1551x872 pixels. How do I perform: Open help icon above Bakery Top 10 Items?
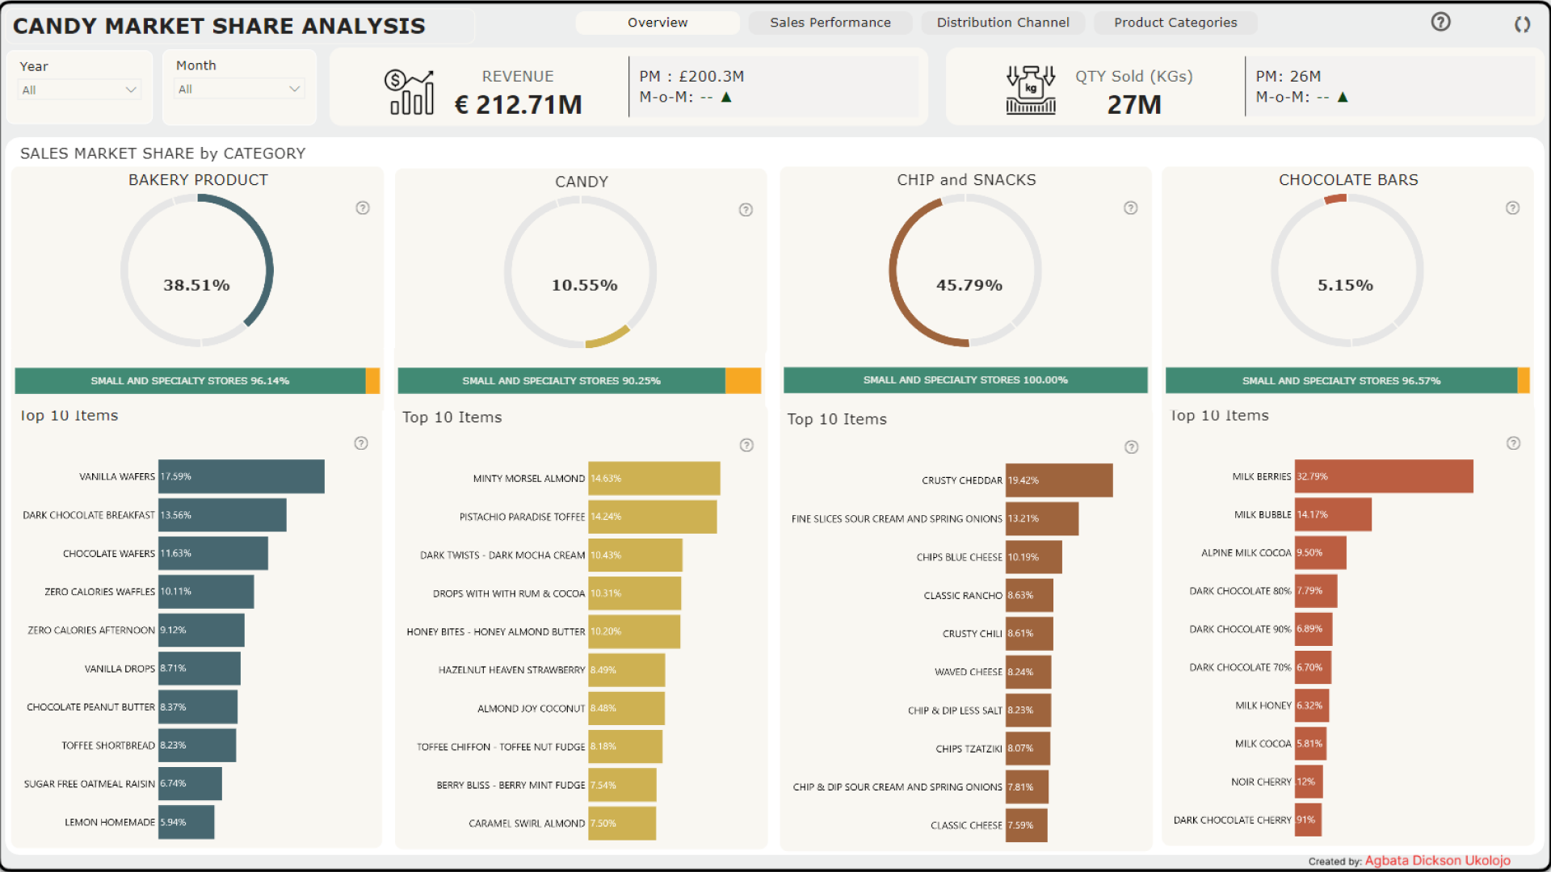361,442
